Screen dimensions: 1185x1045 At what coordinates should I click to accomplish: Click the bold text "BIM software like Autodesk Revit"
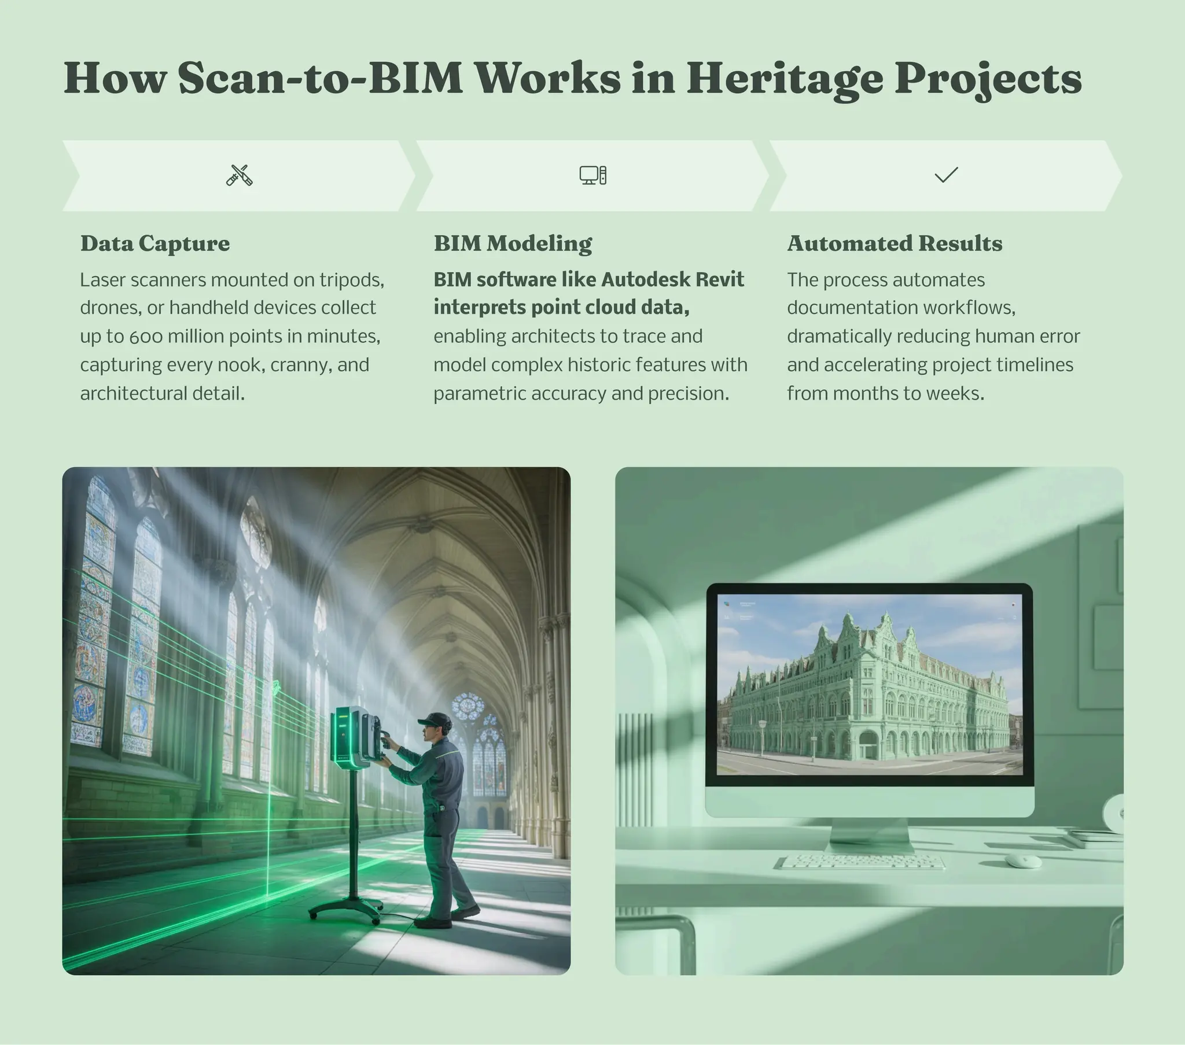(x=588, y=279)
